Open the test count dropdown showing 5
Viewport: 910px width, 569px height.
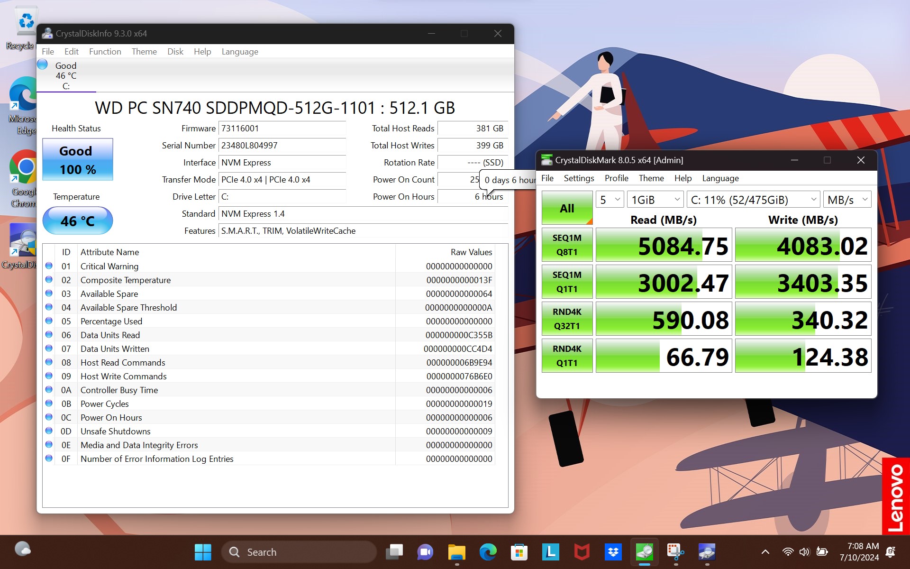(610, 200)
